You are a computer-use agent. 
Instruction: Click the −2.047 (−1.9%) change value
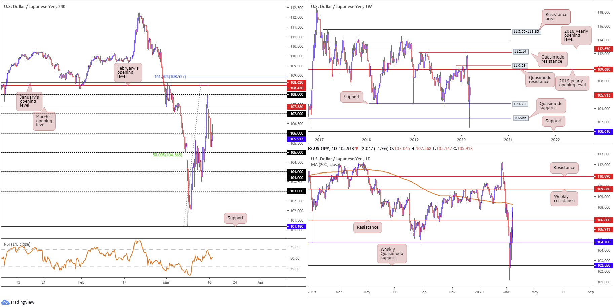(x=374, y=148)
